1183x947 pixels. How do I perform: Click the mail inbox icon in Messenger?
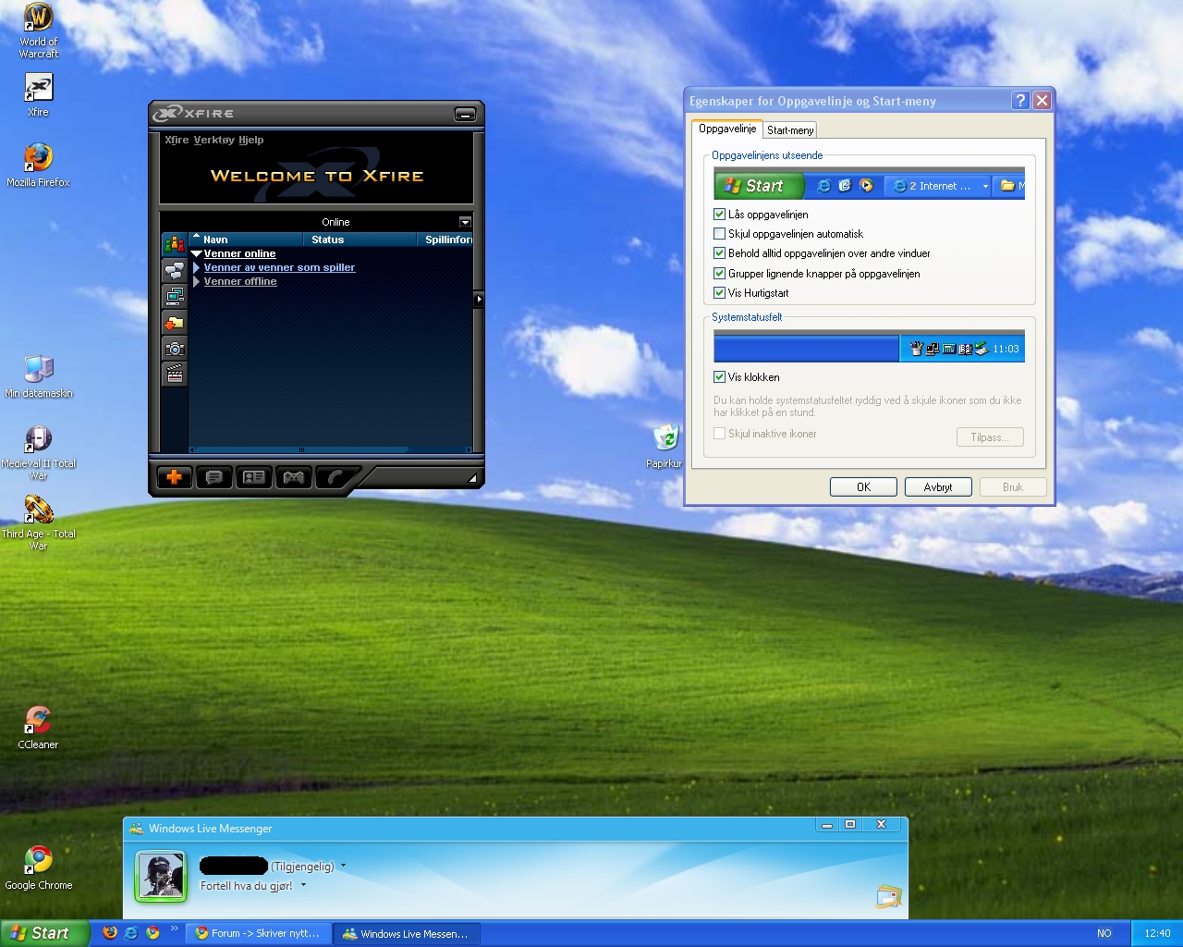pyautogui.click(x=888, y=896)
